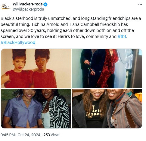Open the @willpackerprods handle link
This screenshot has height=141, width=146.
tap(28, 9)
